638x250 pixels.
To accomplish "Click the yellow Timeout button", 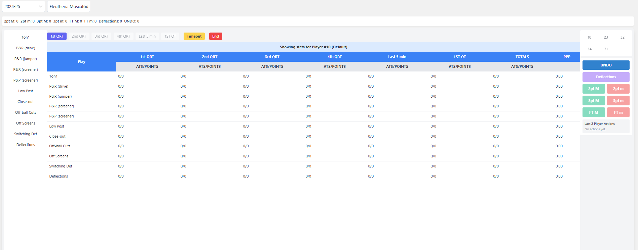I will pos(194,36).
